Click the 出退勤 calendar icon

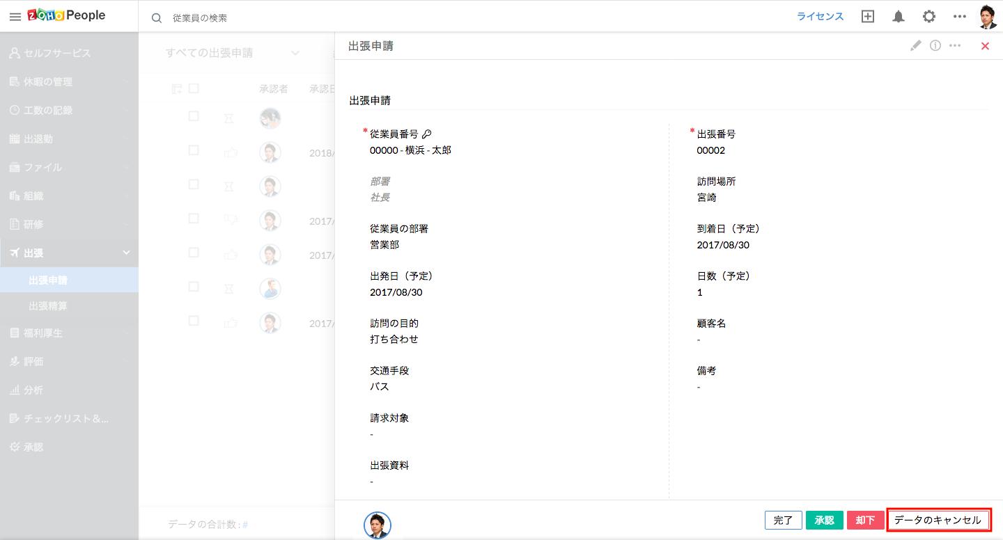(15, 138)
